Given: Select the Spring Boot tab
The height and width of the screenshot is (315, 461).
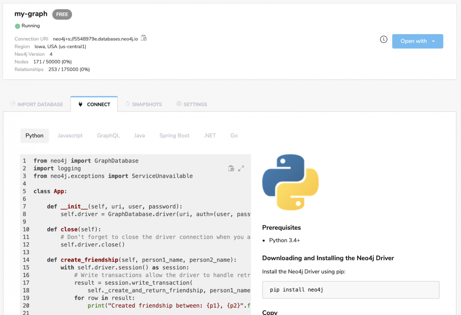Looking at the screenshot, I should [x=174, y=136].
